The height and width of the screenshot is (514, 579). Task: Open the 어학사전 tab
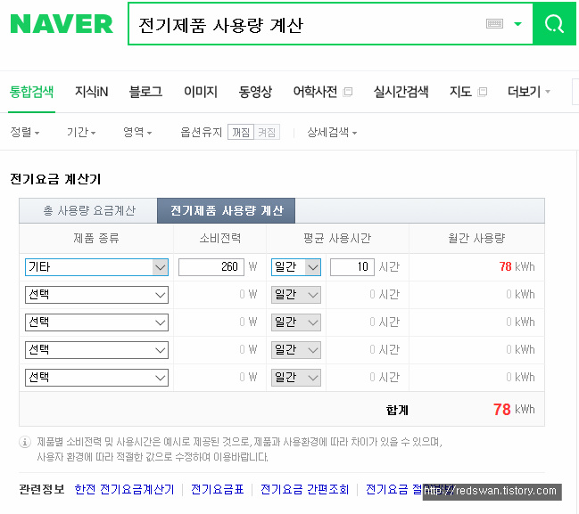(x=315, y=92)
